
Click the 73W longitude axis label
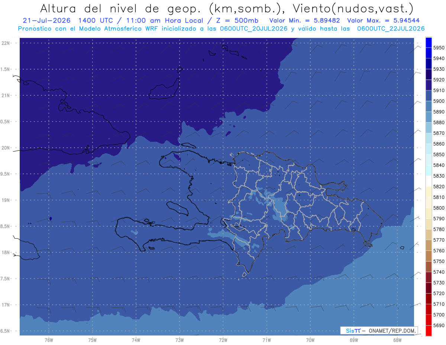click(180, 340)
